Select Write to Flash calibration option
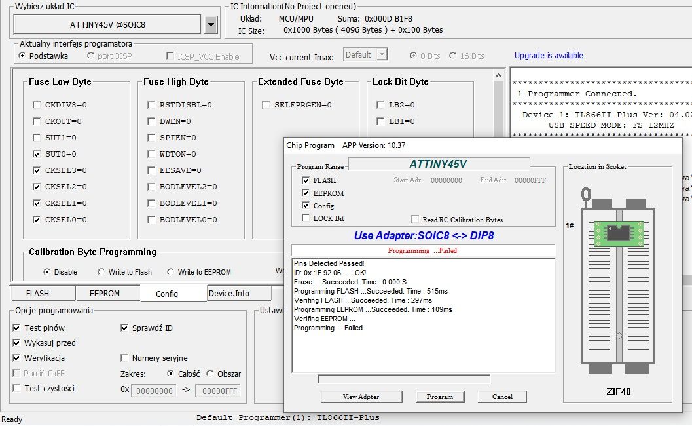The width and height of the screenshot is (692, 426). [x=101, y=272]
